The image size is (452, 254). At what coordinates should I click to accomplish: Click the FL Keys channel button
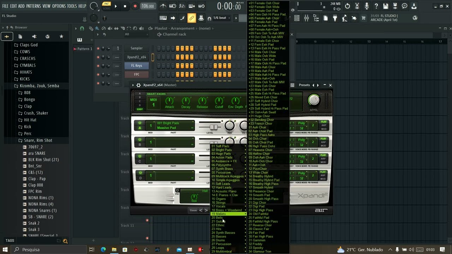tap(137, 66)
